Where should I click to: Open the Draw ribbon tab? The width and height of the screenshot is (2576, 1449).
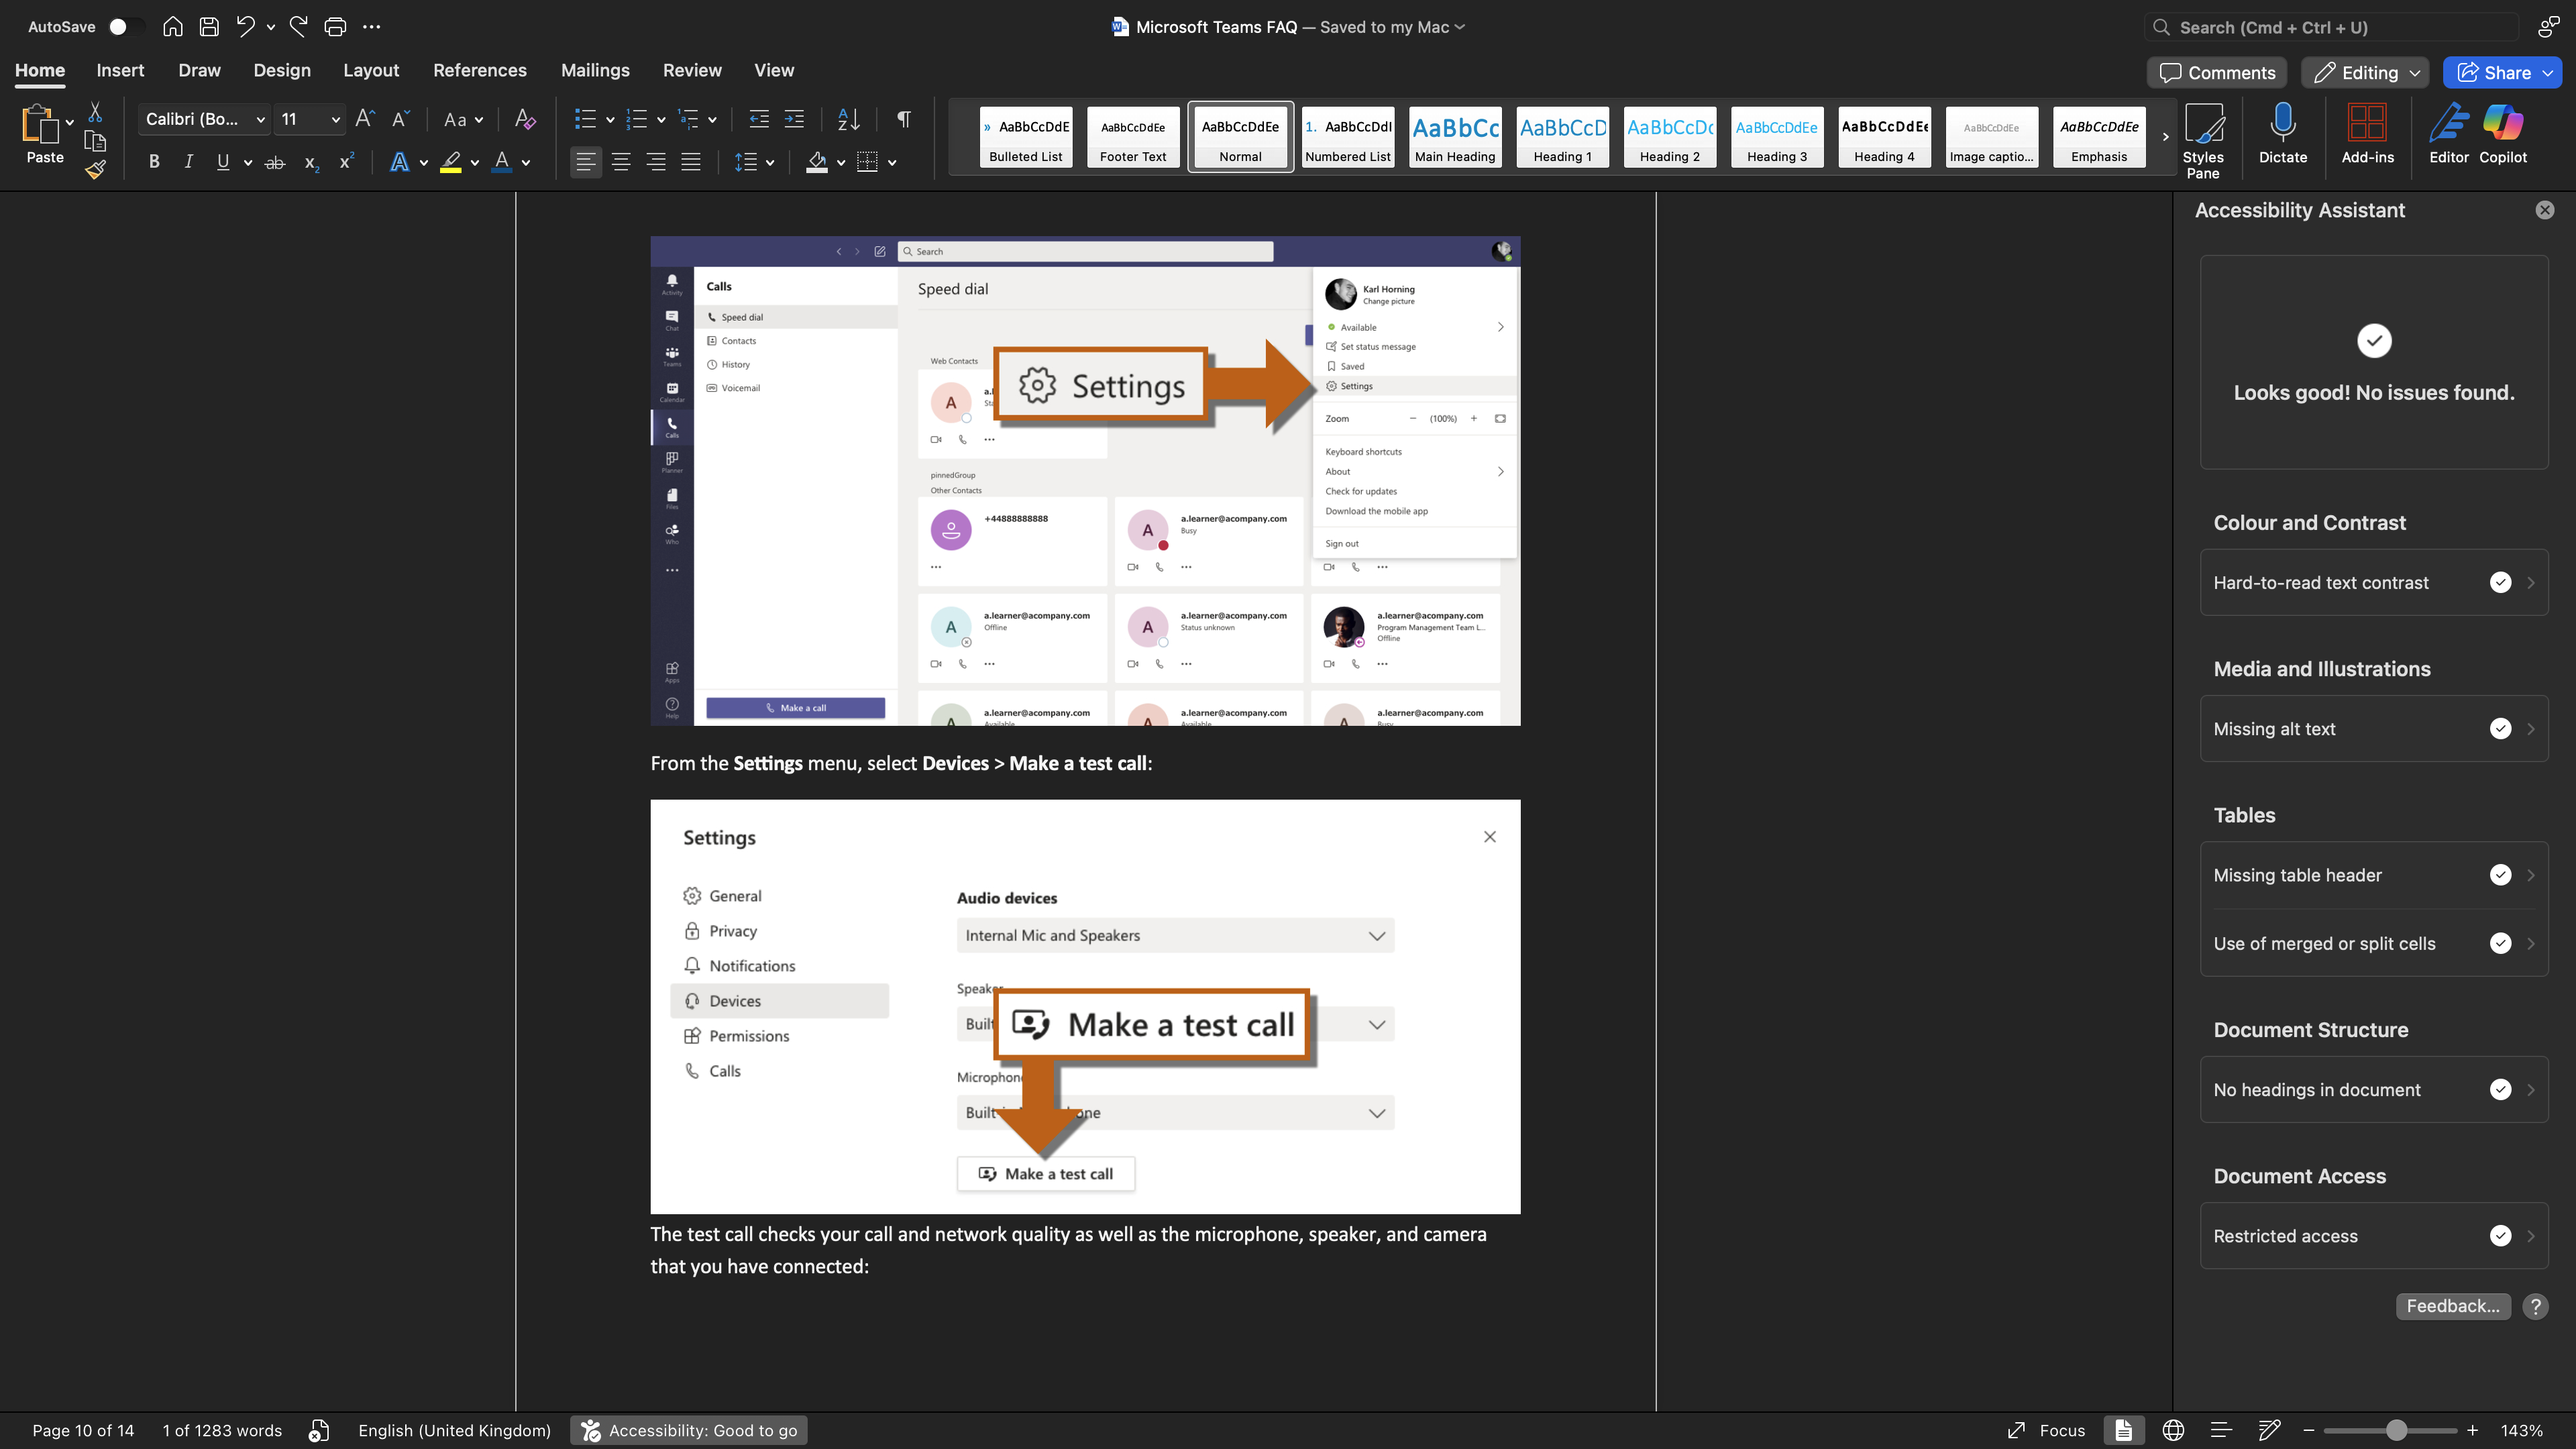coord(199,70)
